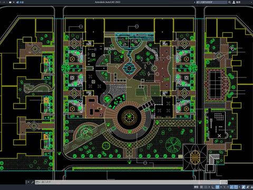Screen dimensions: 253x190
Task: Open command line customize wrench
Action: (32, 182)
